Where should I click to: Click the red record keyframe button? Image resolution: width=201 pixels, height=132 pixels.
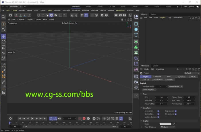point(84,118)
